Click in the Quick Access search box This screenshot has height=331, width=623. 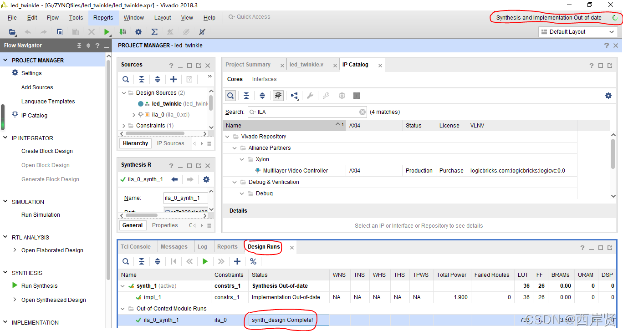[260, 17]
